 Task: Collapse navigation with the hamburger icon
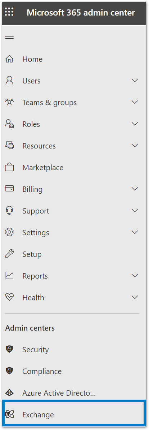9,37
